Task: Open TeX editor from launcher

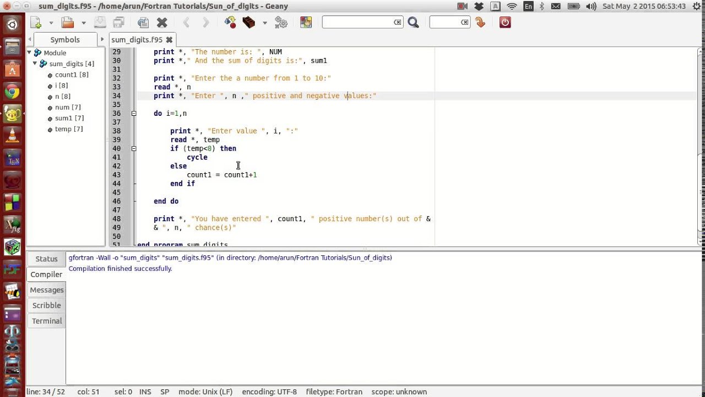Action: point(12,159)
